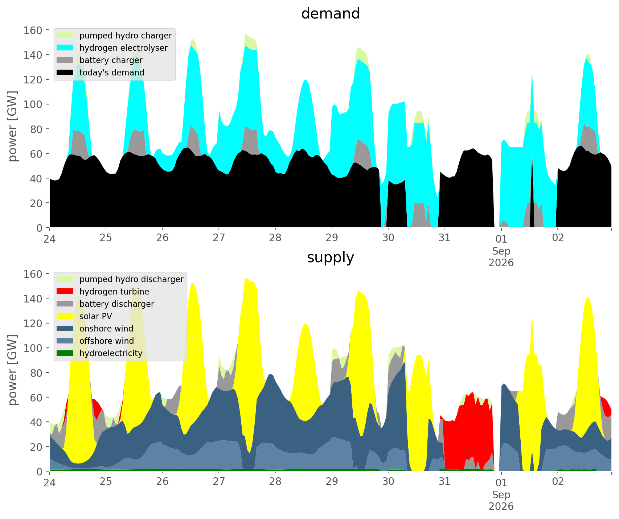Click the red hydrogen turbine legend swatch

coord(65,292)
